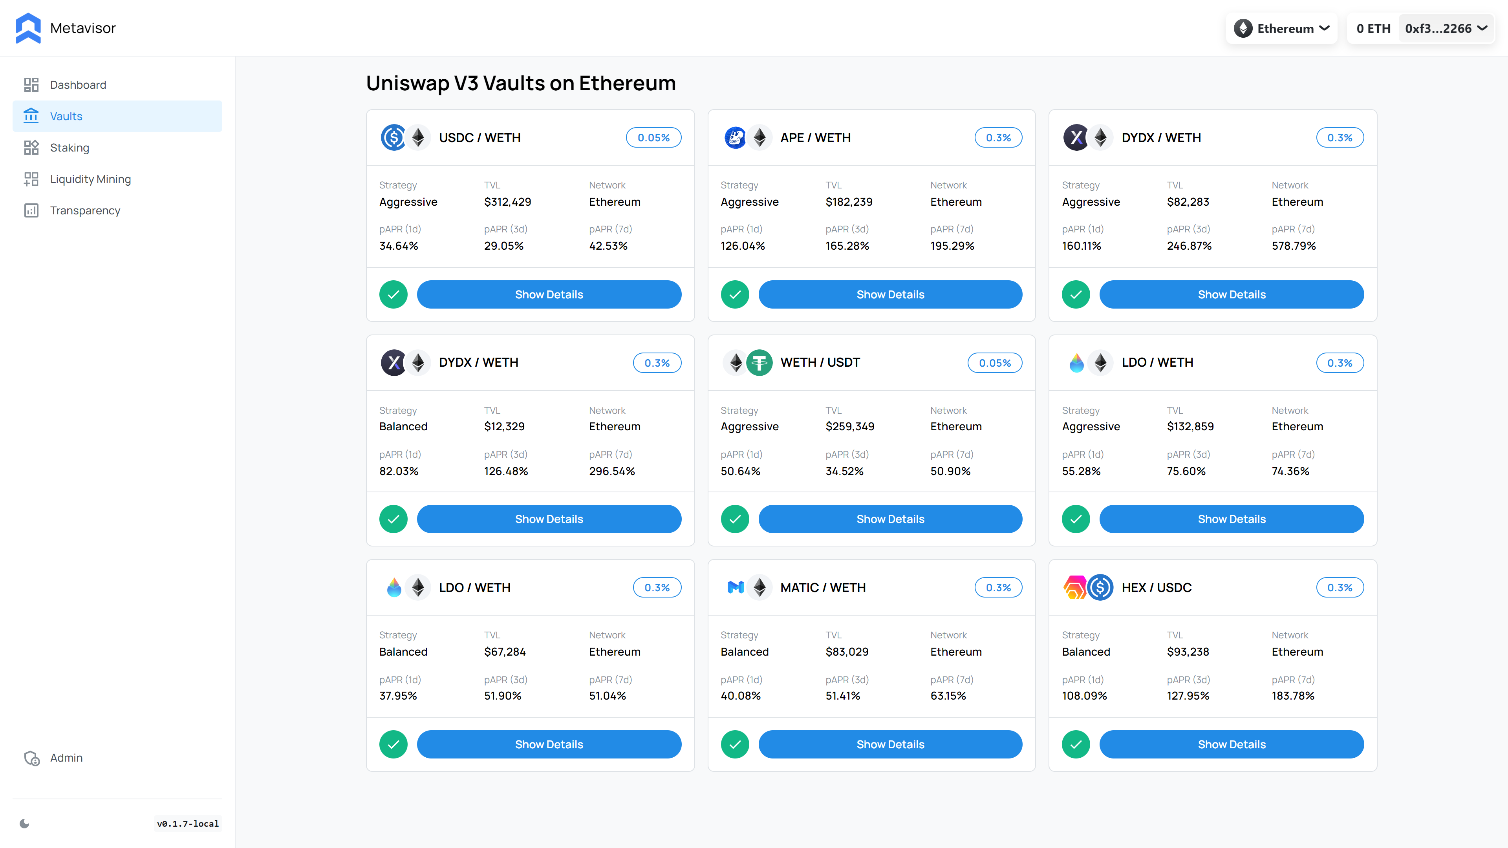Screen dimensions: 1508x848
Task: Click the Tether icon on WETH / USDT card
Action: tap(759, 363)
